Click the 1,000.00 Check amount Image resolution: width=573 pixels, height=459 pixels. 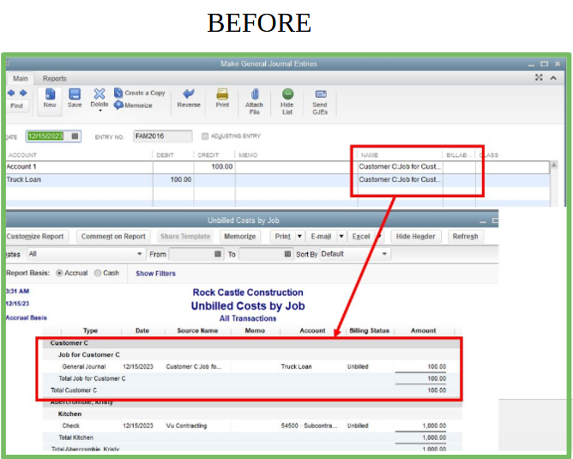[x=434, y=426]
